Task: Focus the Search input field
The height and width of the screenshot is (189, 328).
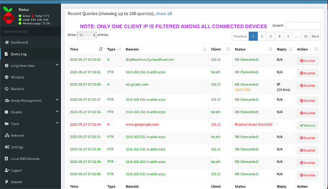Action: pos(303,26)
